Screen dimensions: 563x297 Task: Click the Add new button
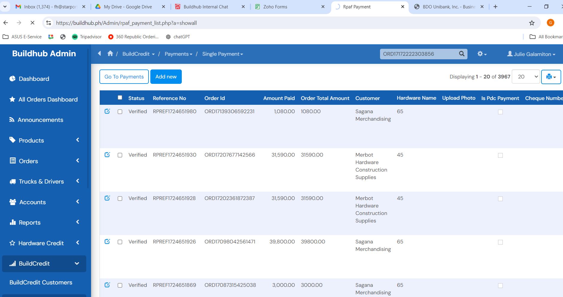[166, 77]
